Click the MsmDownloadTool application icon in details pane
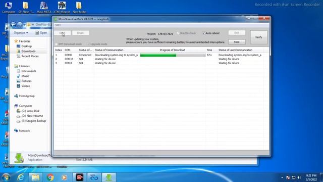Viewport: 323px width, 182px height. click(x=19, y=158)
